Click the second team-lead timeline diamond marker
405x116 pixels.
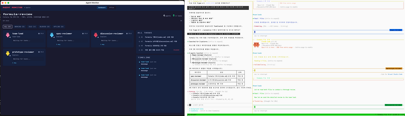pyautogui.click(x=139, y=68)
